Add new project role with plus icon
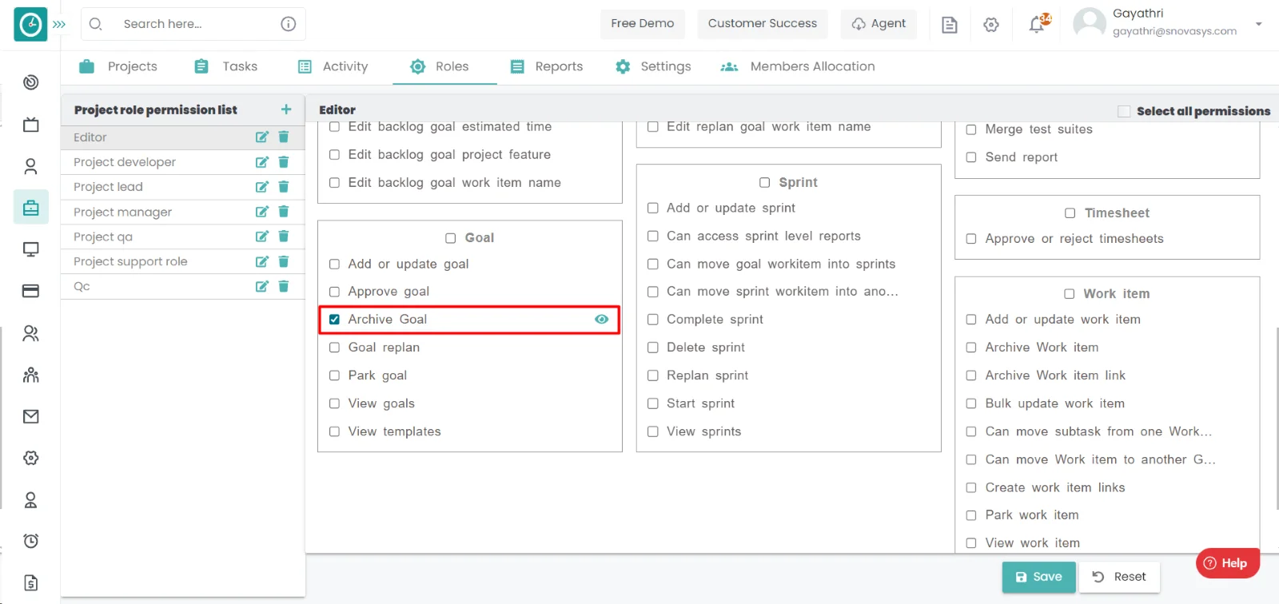Screen dimensions: 1279x604 [286, 109]
